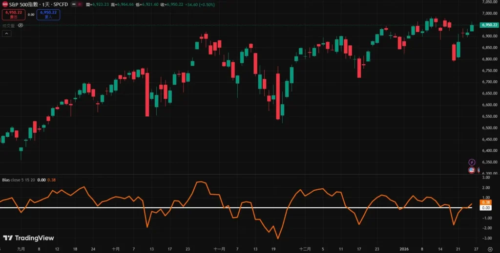Select the Bias indicator legend title
This screenshot has height=253, width=500.
coord(6,180)
